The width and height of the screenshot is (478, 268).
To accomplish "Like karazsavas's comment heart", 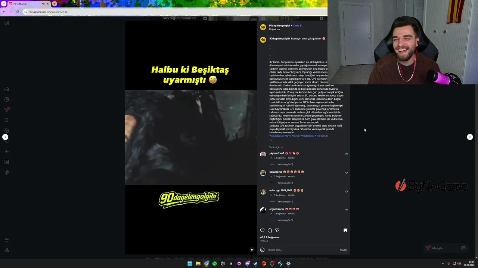I will [x=347, y=173].
